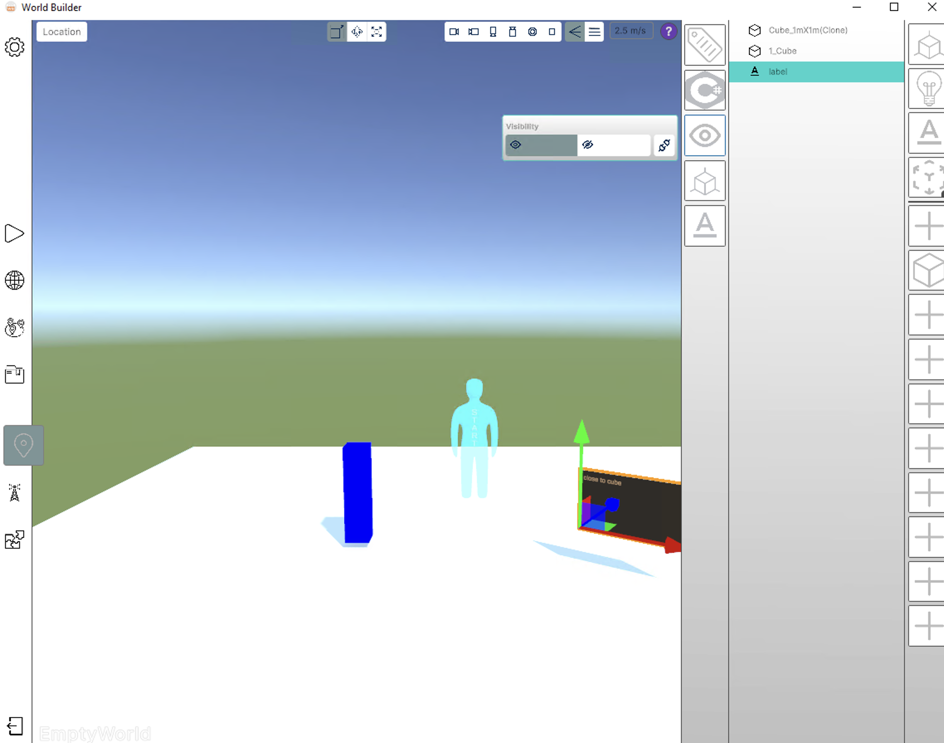This screenshot has height=743, width=944.
Task: Toggle the hidden eye-slash in Visibility panel
Action: coord(588,144)
